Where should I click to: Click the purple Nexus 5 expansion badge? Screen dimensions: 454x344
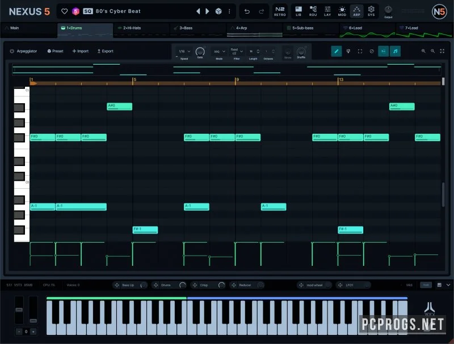pos(75,11)
